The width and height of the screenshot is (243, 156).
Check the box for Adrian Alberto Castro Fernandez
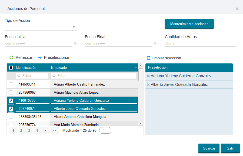pos(11,84)
